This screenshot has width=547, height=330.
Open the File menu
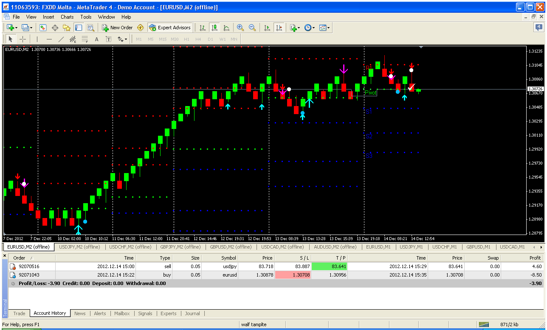click(x=16, y=17)
